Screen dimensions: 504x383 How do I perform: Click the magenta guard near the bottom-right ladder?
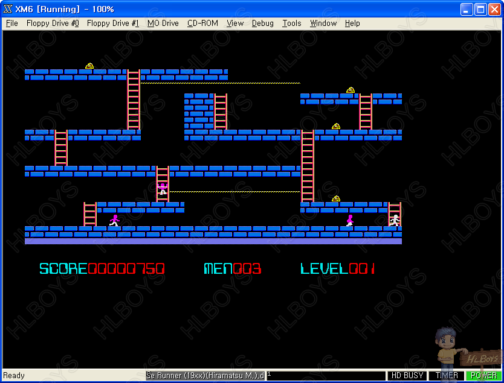point(350,220)
